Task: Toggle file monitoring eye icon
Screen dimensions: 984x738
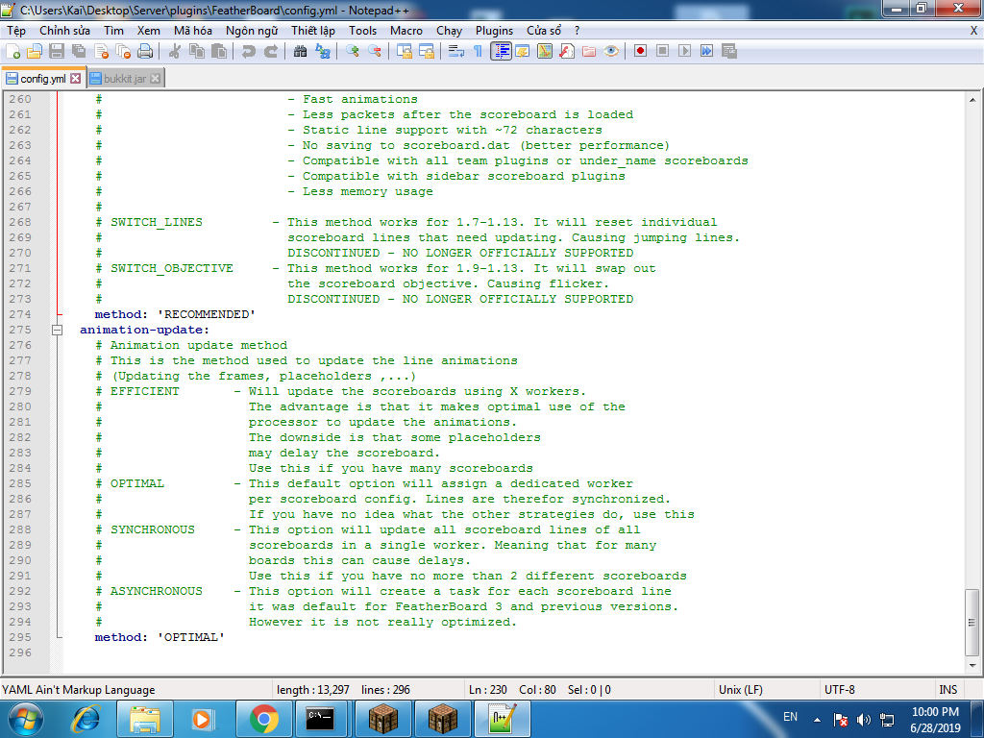Action: pos(611,52)
